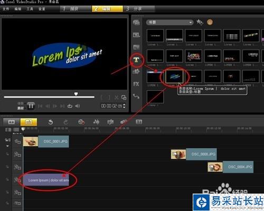Select the DSC_0001.JPG clip on video track
The height and width of the screenshot is (211, 264).
coord(46,141)
